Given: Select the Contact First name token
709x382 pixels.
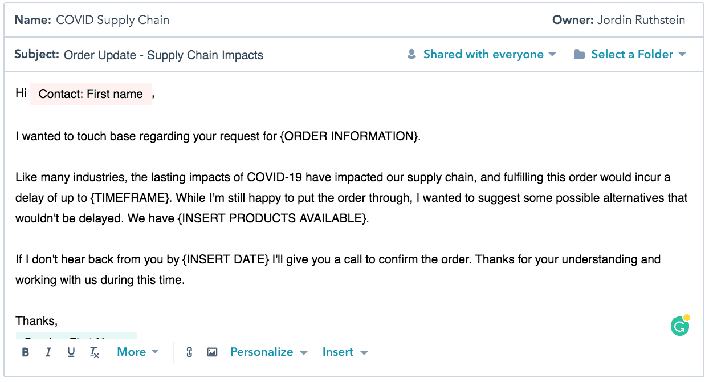Looking at the screenshot, I should point(91,94).
